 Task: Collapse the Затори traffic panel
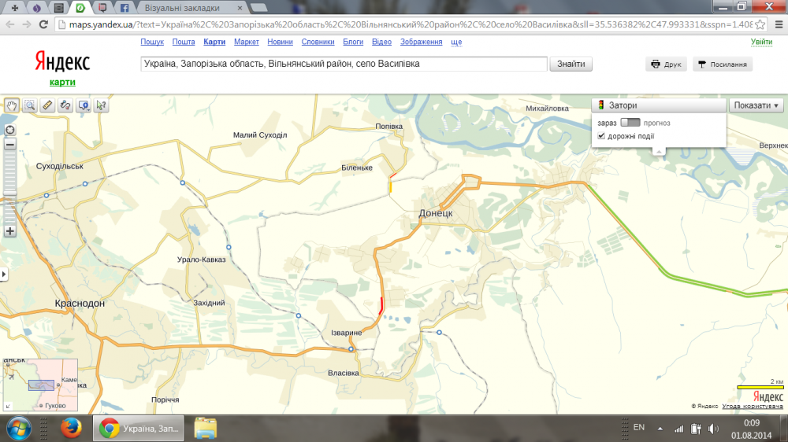(659, 151)
